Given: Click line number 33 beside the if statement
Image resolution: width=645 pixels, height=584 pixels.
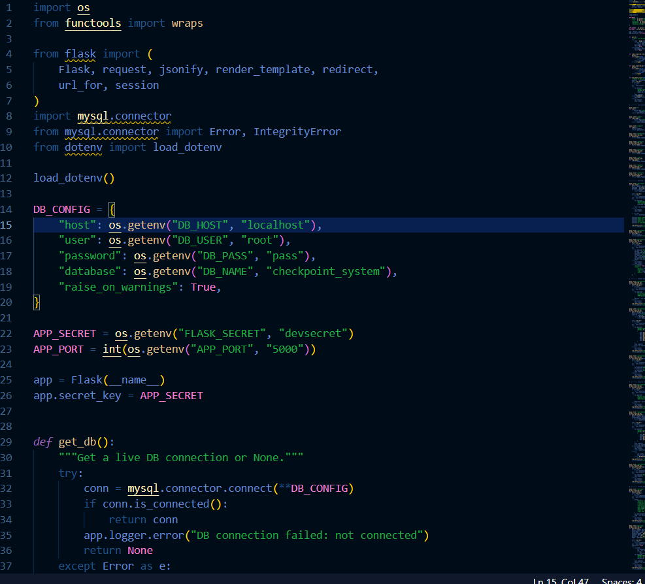Looking at the screenshot, I should (x=6, y=504).
